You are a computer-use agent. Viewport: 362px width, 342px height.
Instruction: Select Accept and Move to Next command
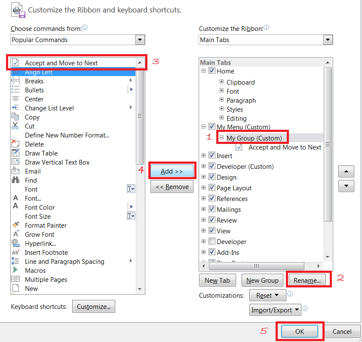tap(61, 63)
